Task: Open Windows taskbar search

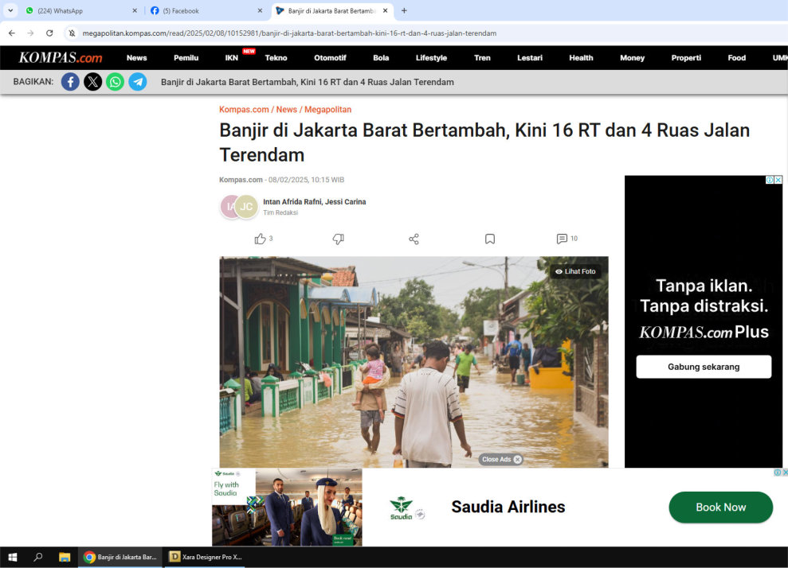Action: tap(37, 557)
